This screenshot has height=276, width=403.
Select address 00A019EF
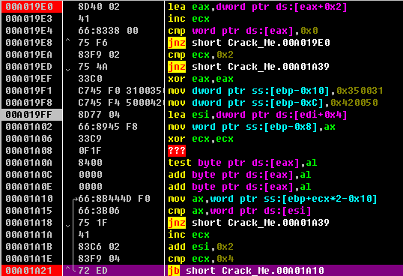(x=29, y=79)
